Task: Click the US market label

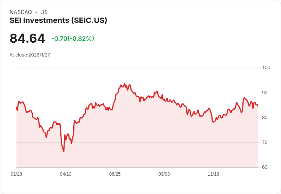Action: pyautogui.click(x=44, y=12)
